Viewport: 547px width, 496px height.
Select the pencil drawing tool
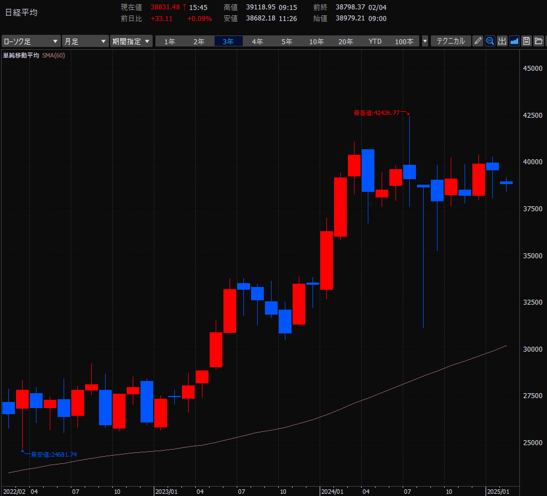click(x=477, y=41)
